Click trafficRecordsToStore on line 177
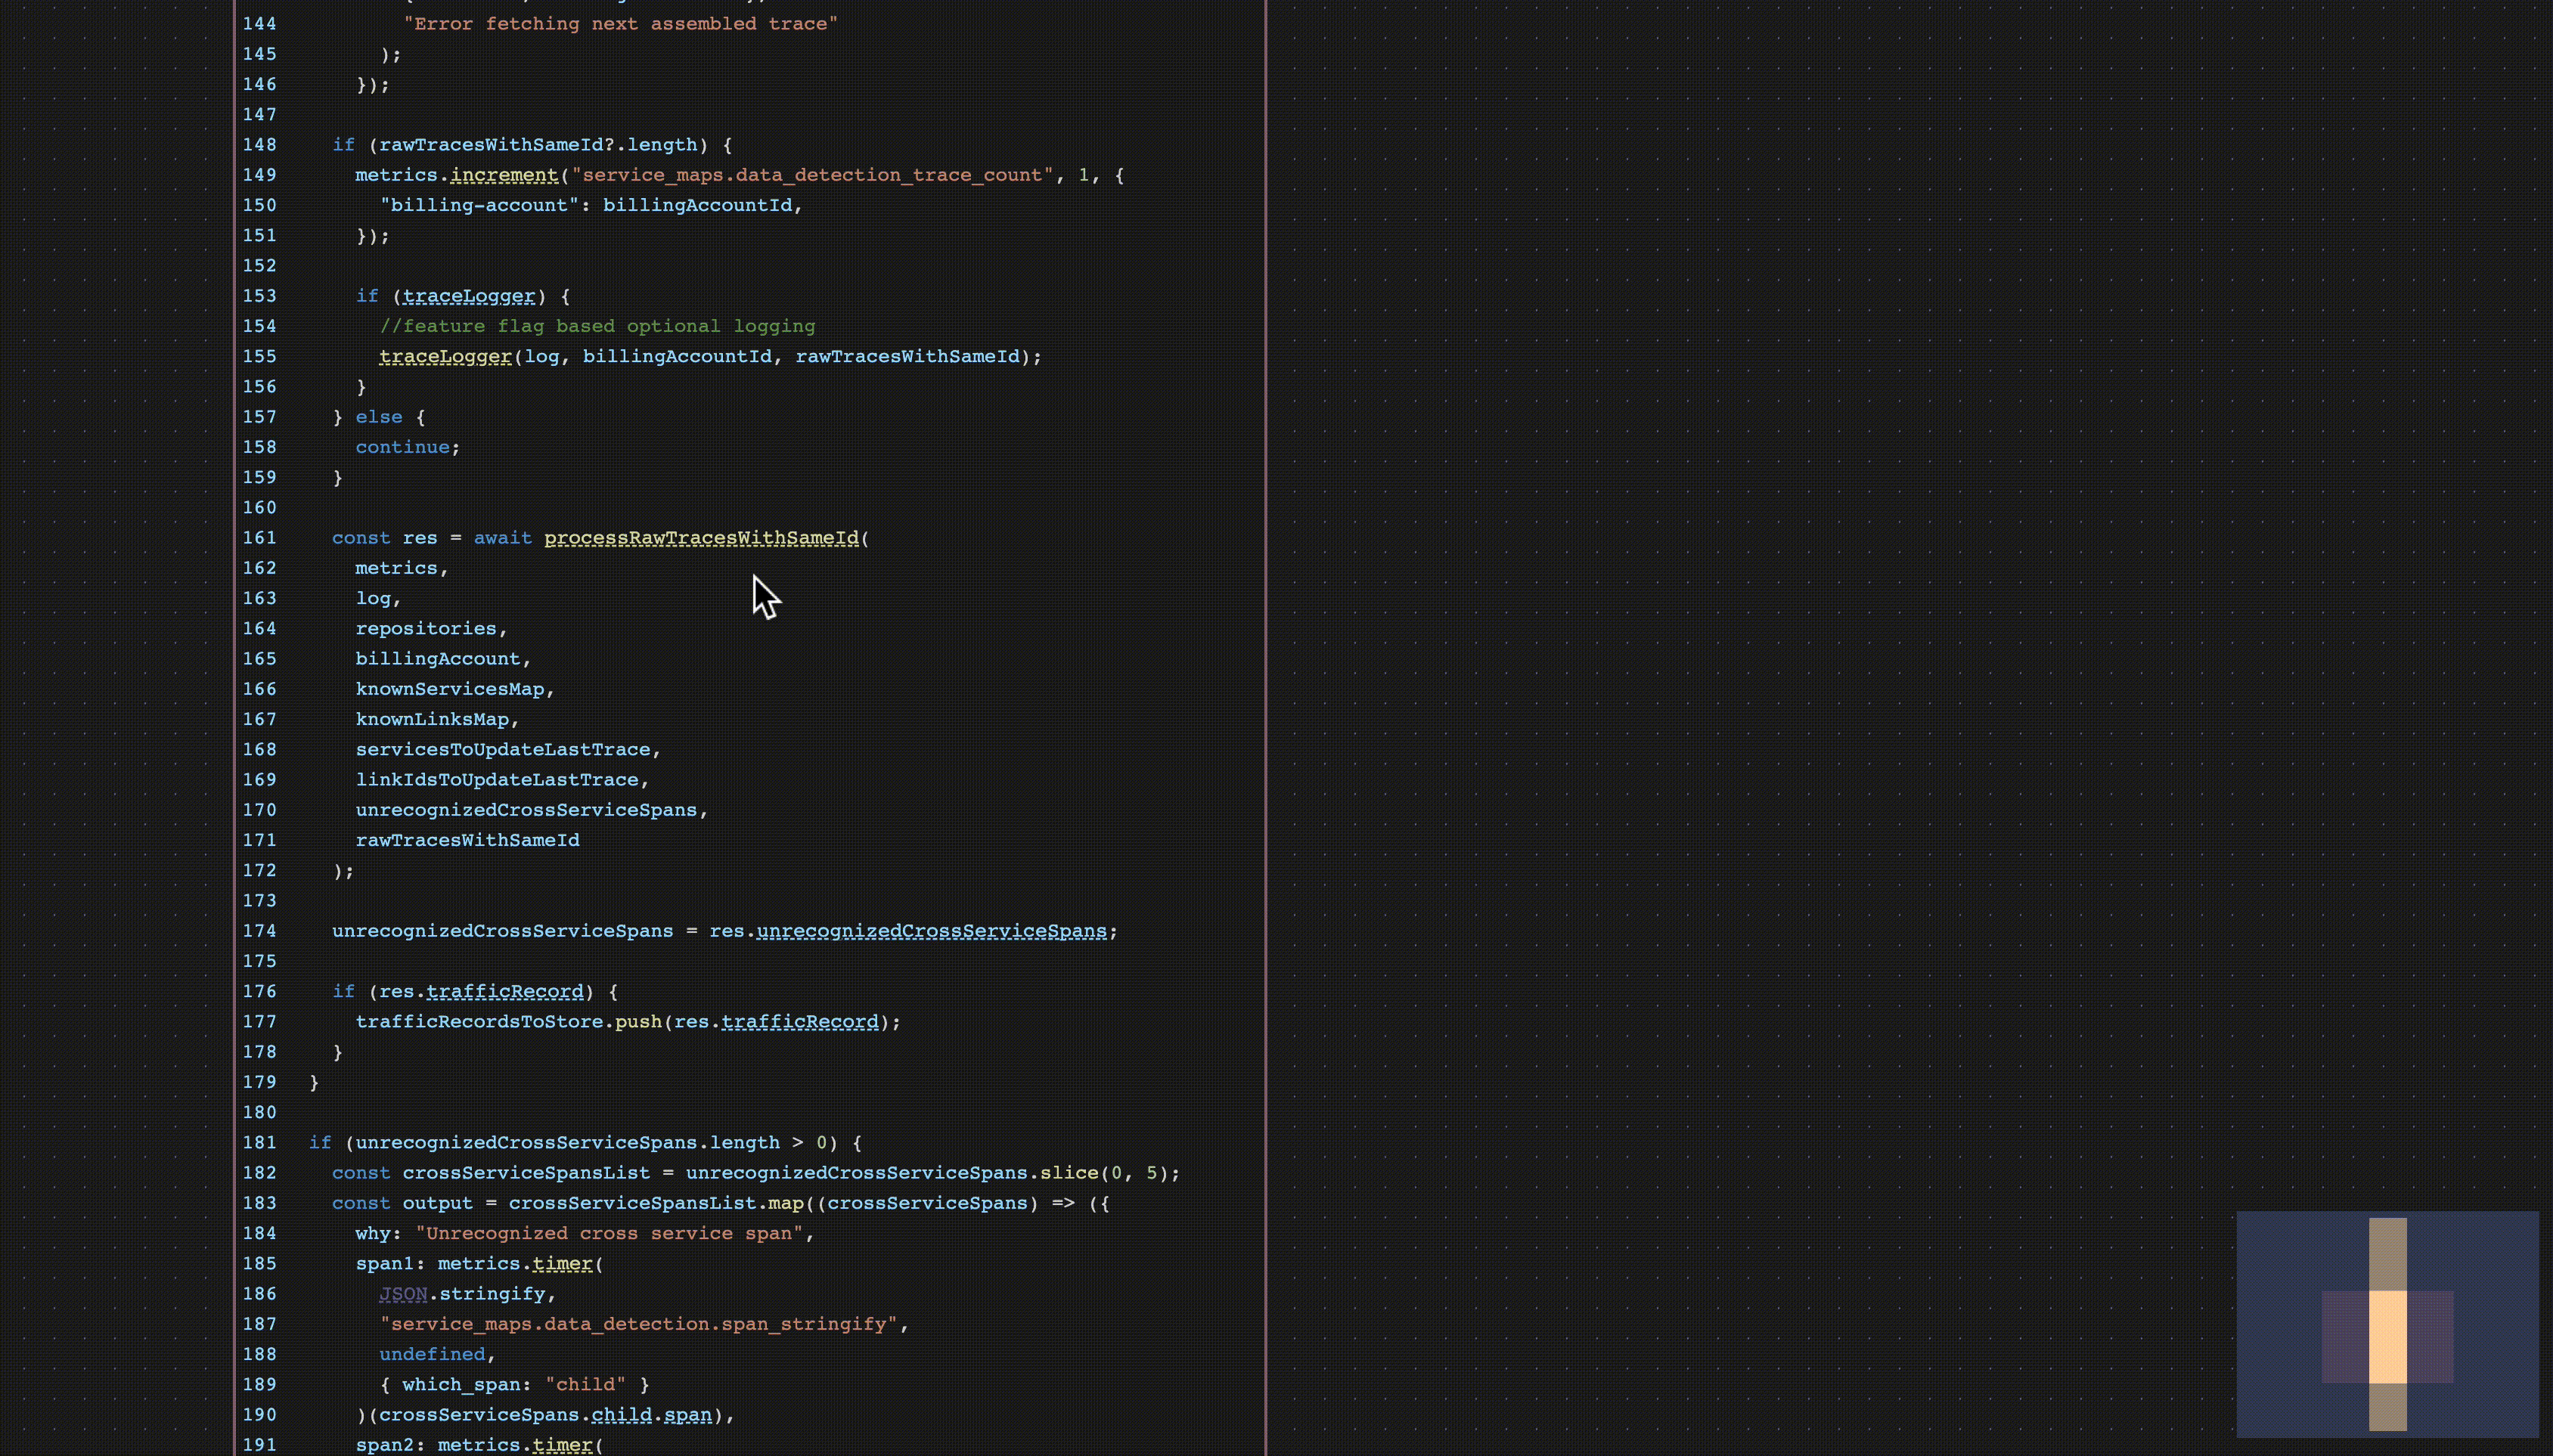The width and height of the screenshot is (2553, 1456). pos(479,1021)
